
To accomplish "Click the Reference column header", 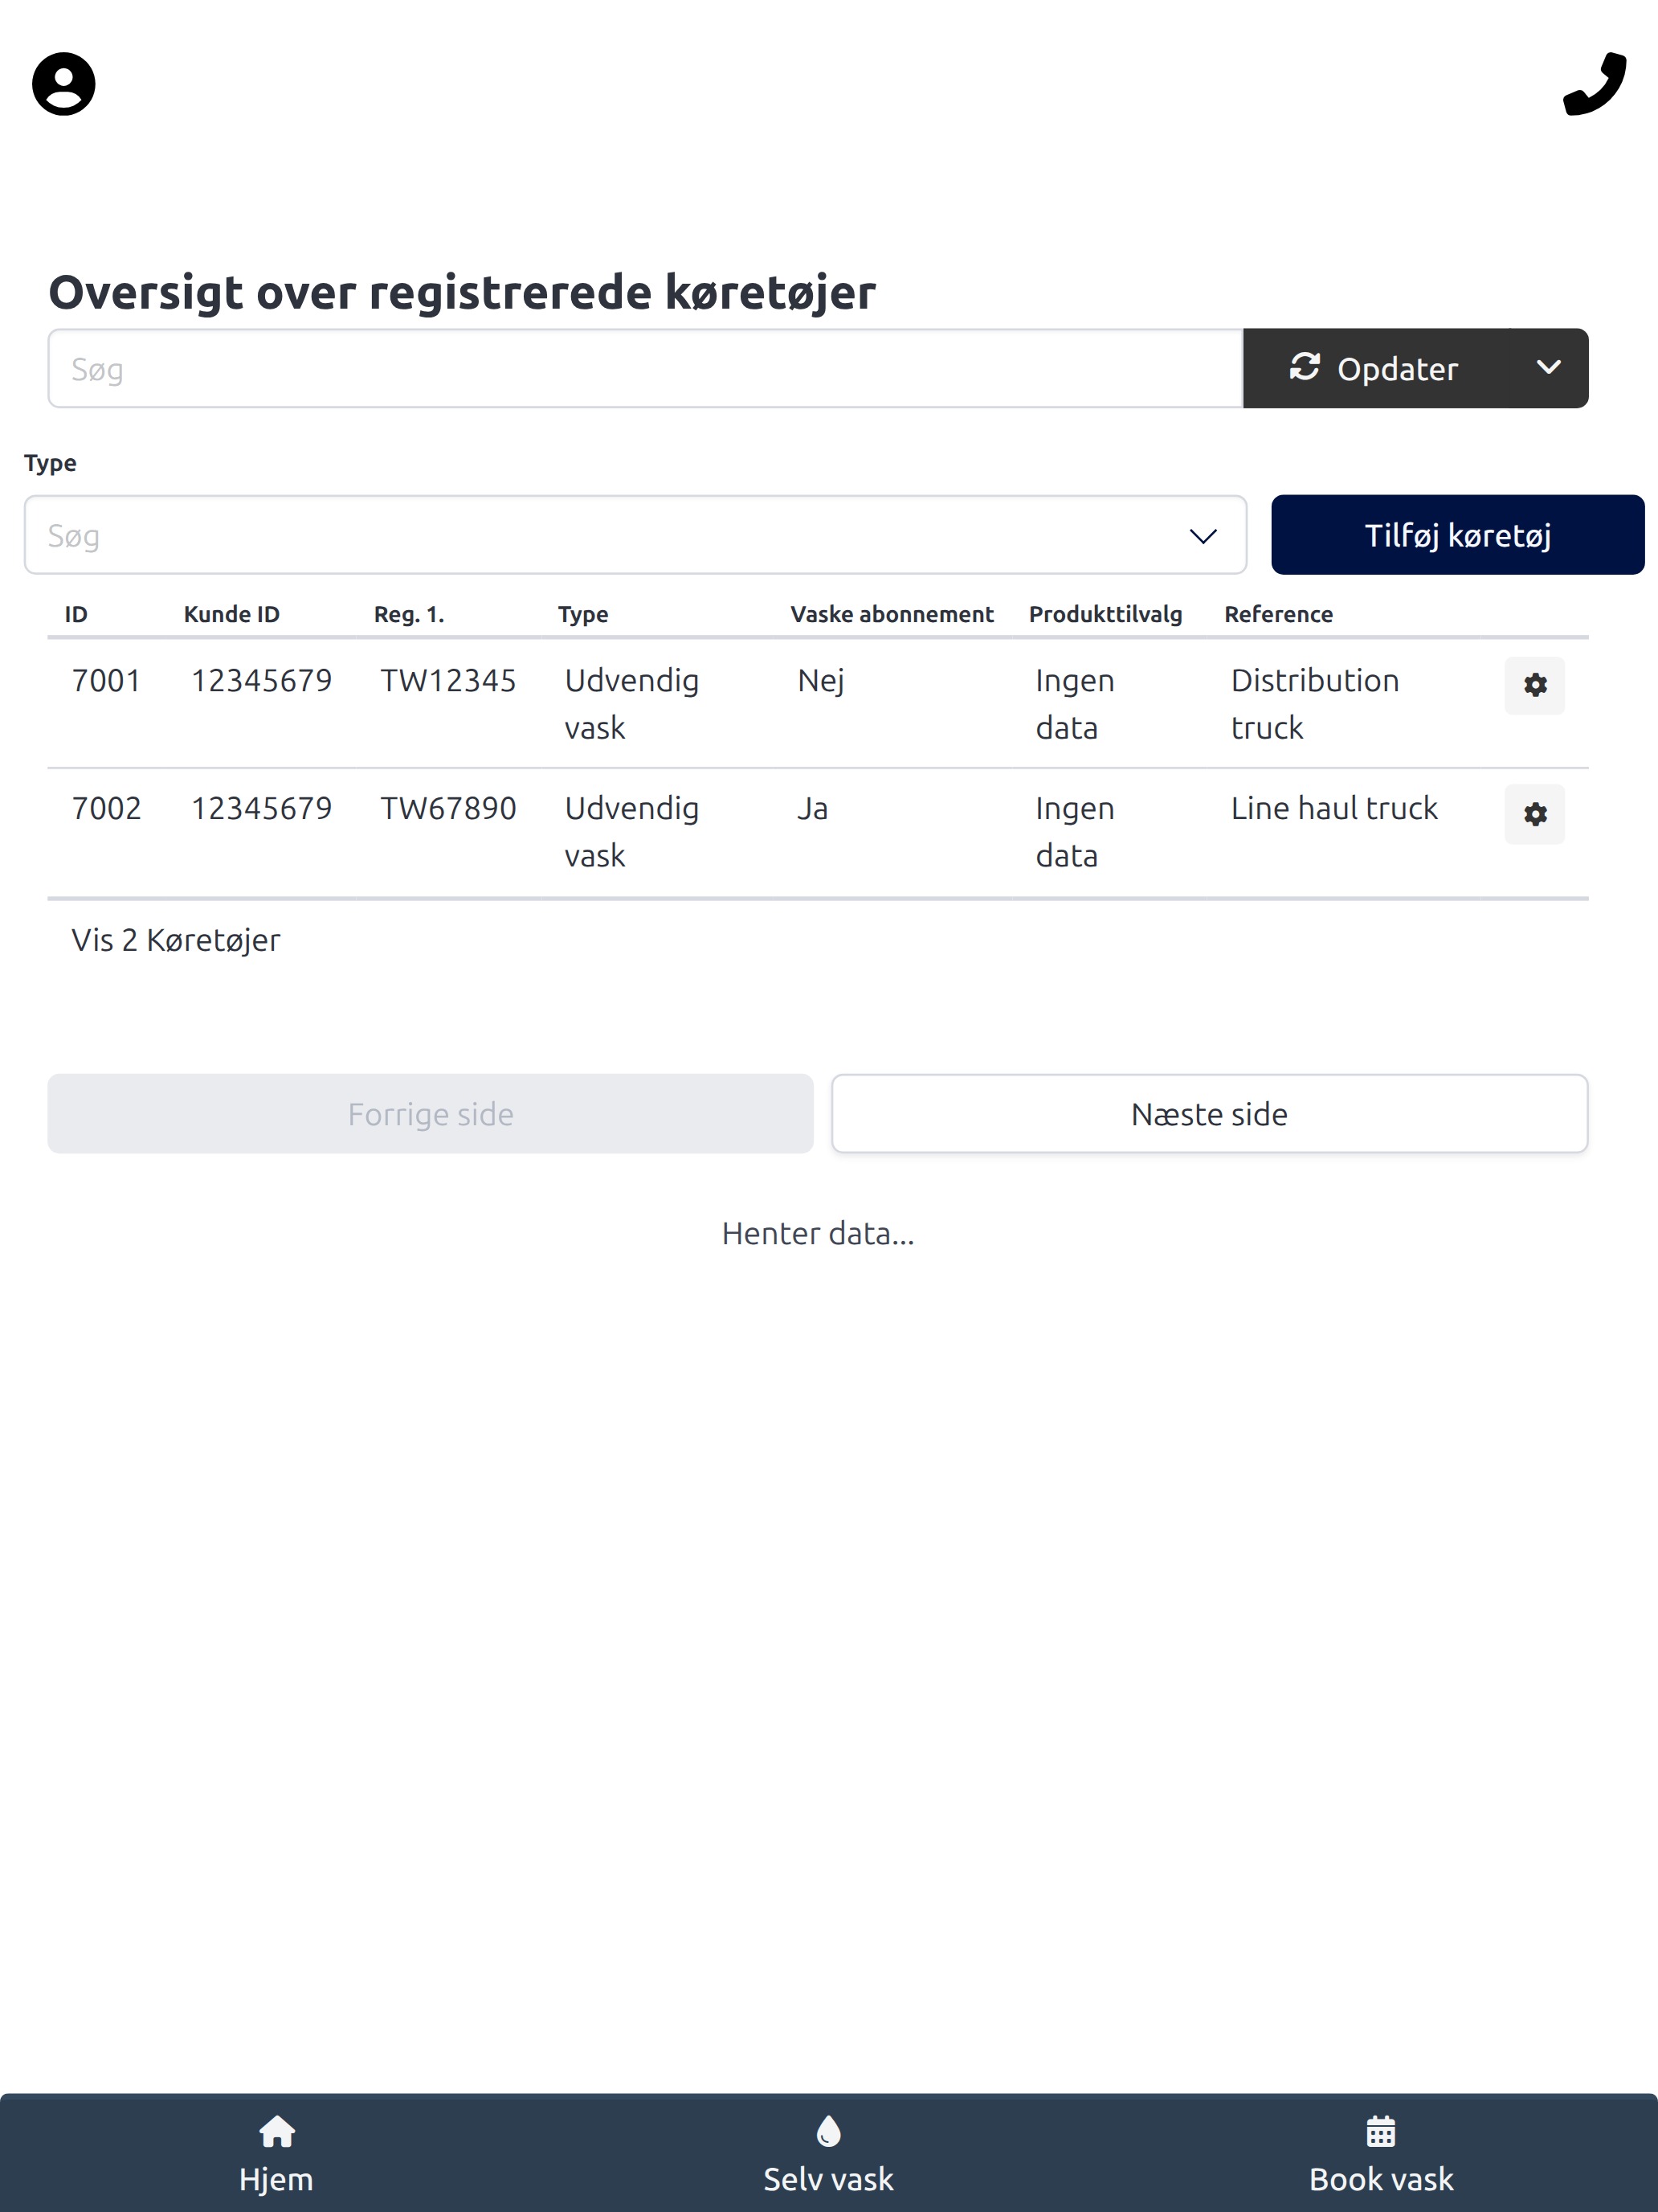I will click(x=1278, y=614).
